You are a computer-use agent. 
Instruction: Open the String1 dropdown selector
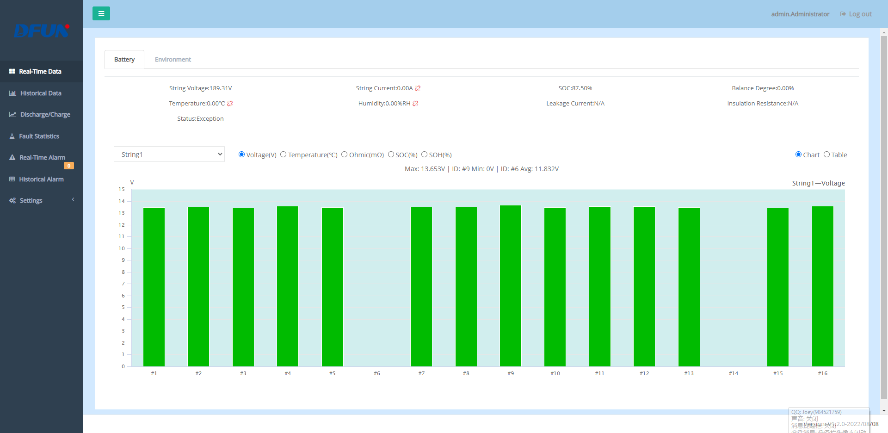[x=169, y=155]
